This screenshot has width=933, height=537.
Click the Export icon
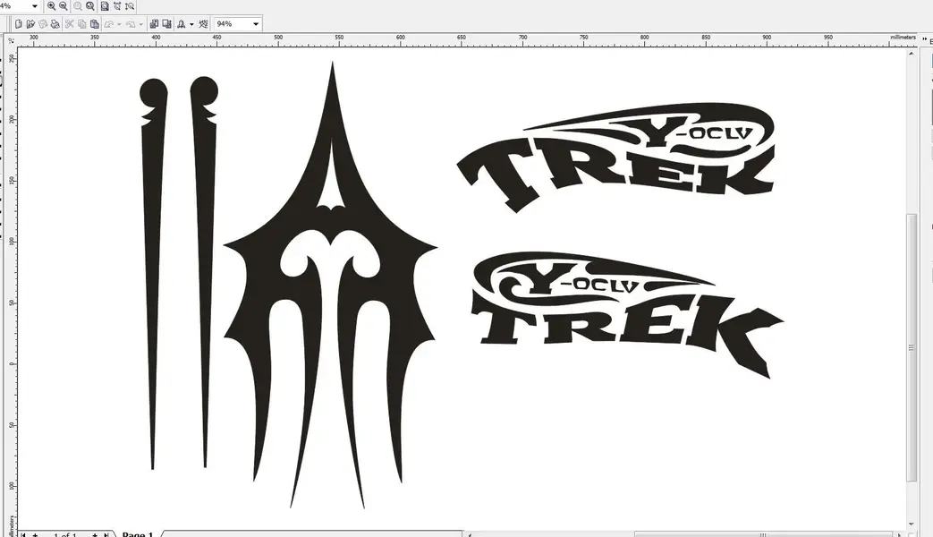click(x=166, y=24)
